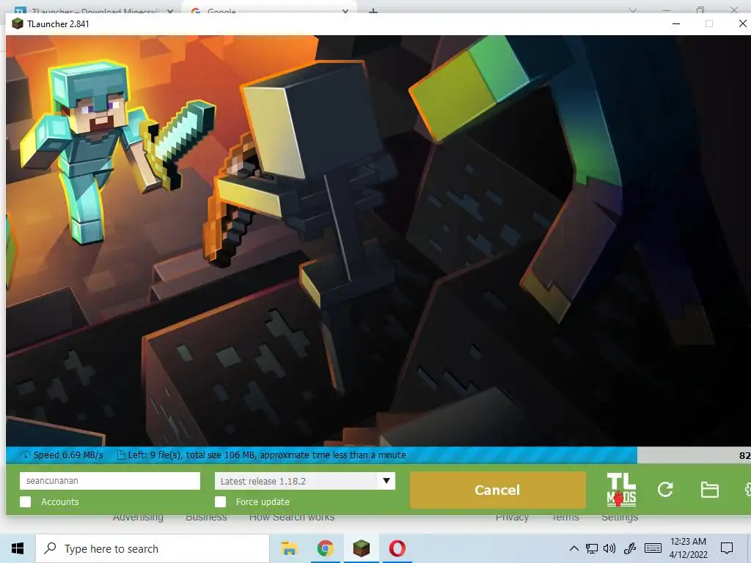Open Opera browser from the taskbar
The height and width of the screenshot is (563, 751).
coord(397,548)
